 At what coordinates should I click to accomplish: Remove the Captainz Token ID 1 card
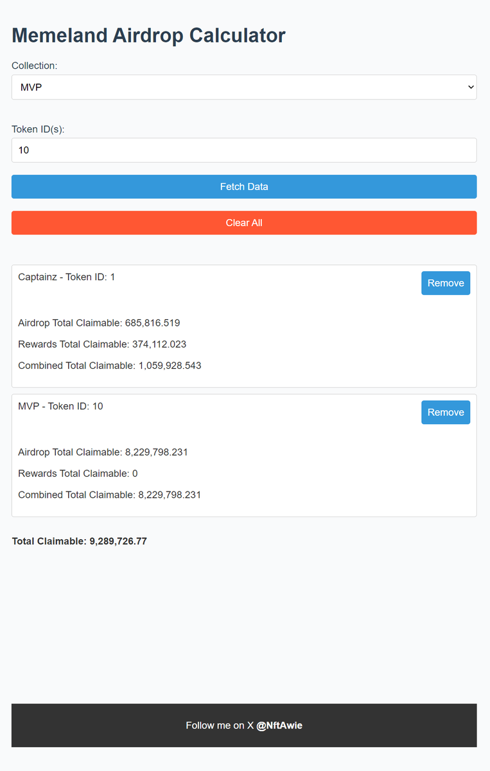446,283
